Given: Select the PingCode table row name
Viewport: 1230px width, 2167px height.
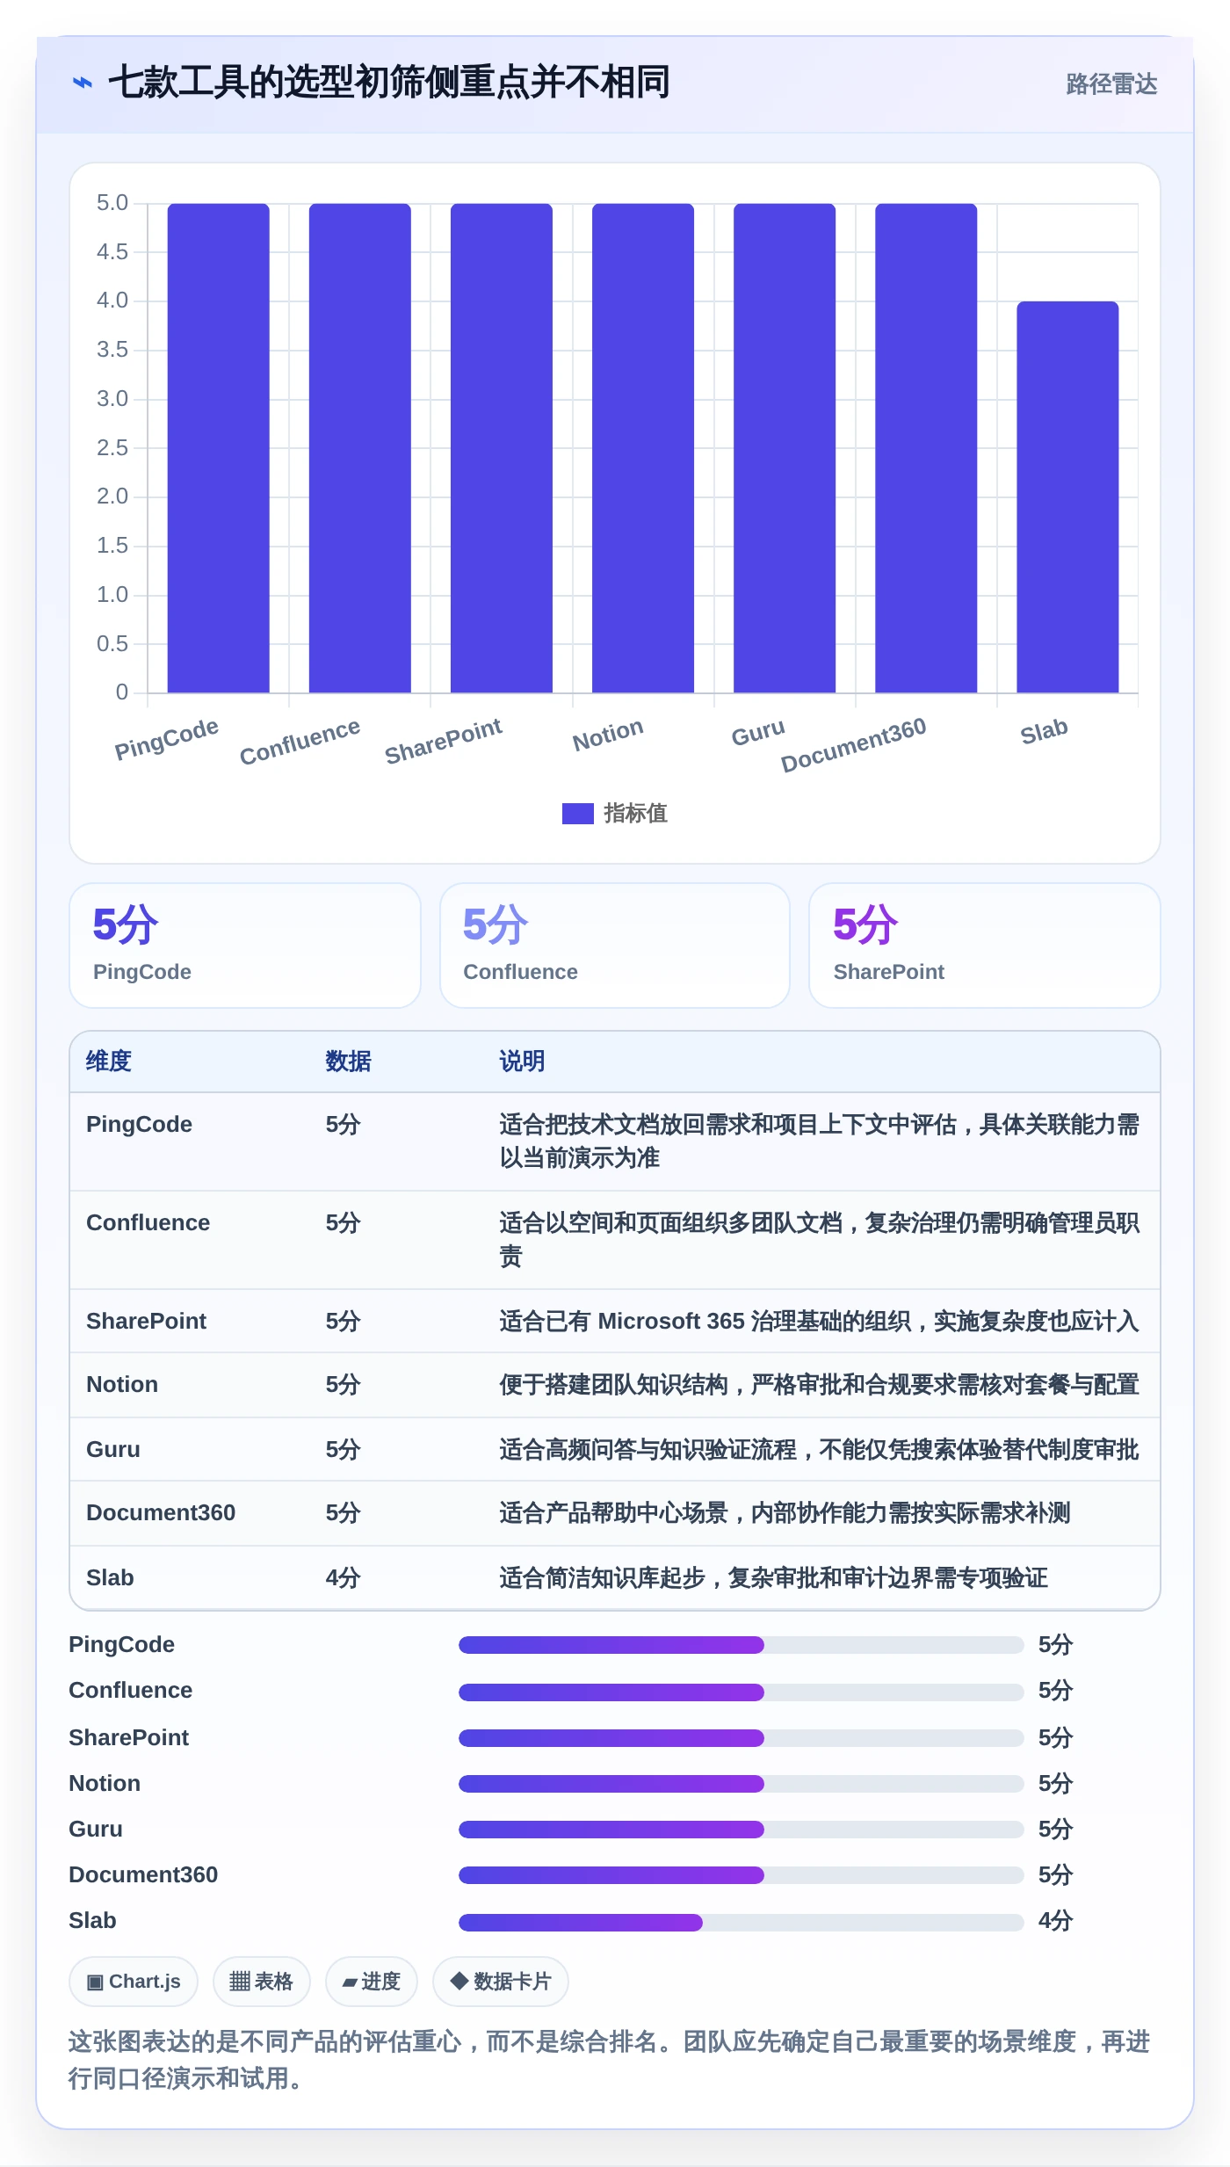Looking at the screenshot, I should click(139, 1125).
